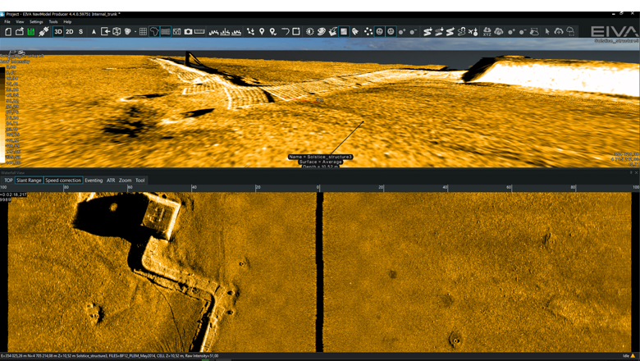Switch to 2D view mode

point(70,32)
